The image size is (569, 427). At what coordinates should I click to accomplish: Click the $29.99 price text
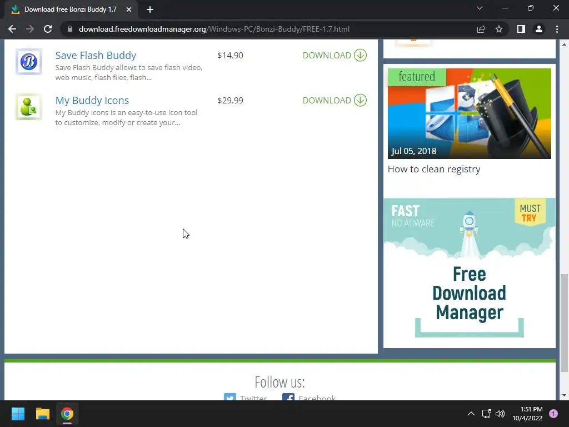tap(230, 100)
